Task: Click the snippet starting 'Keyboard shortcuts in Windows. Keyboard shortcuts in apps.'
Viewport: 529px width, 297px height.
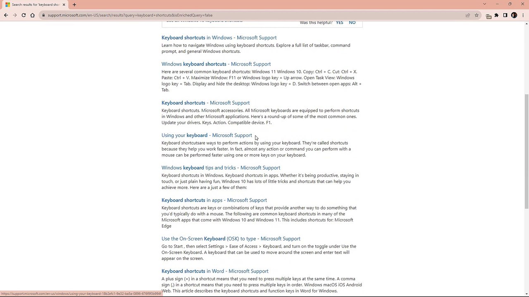Action: pos(260,181)
